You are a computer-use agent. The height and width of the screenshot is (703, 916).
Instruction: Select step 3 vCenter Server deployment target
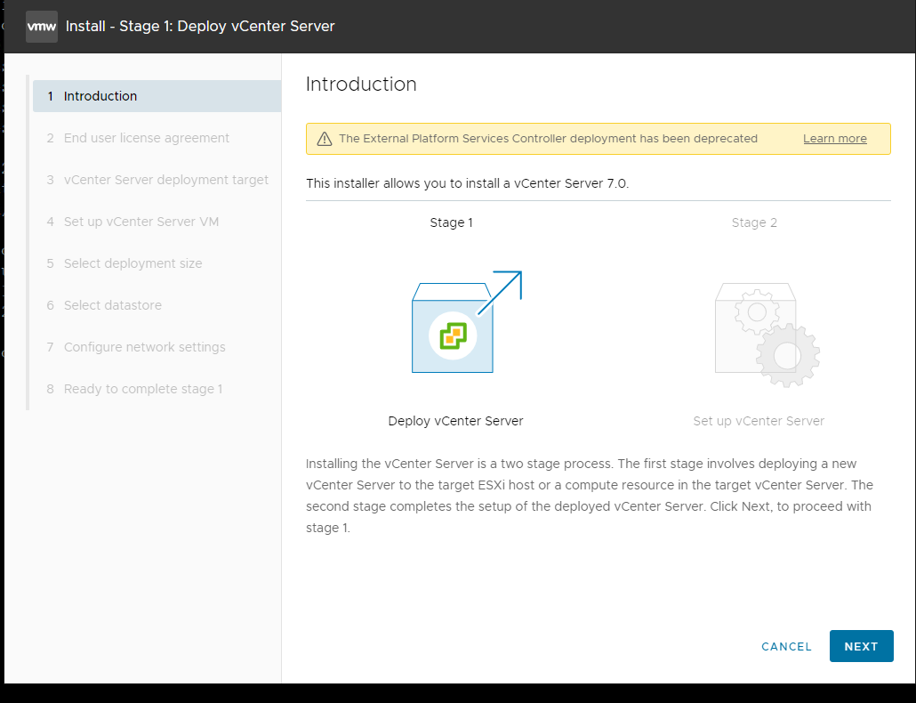click(157, 180)
